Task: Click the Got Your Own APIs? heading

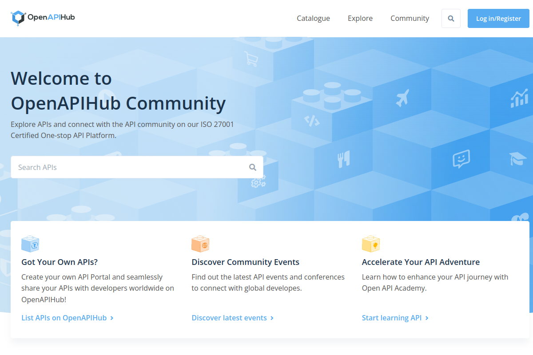Action: pyautogui.click(x=60, y=262)
